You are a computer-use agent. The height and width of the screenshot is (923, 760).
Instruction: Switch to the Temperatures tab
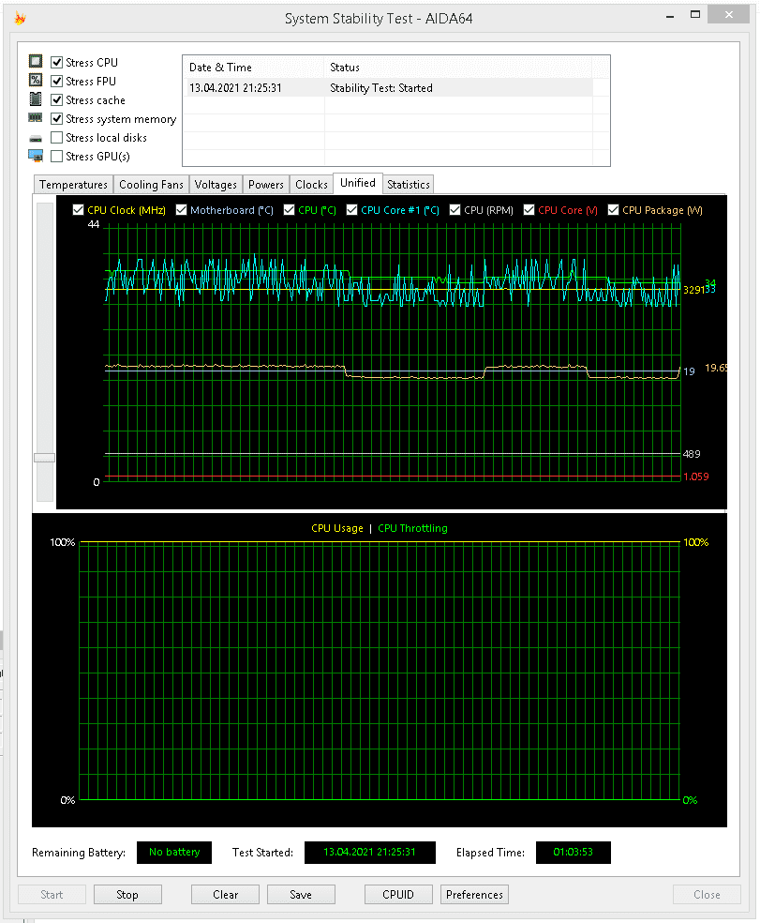click(x=73, y=185)
